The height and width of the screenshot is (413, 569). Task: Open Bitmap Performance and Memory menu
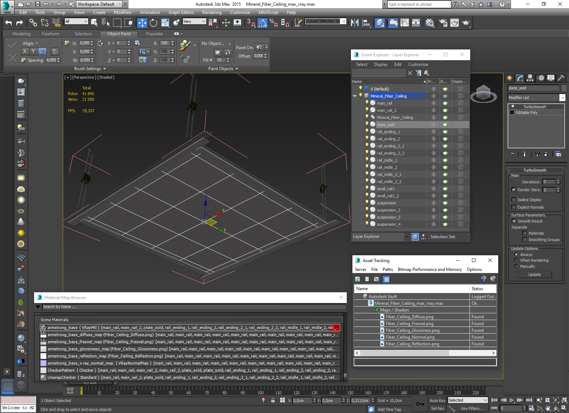[430, 270]
